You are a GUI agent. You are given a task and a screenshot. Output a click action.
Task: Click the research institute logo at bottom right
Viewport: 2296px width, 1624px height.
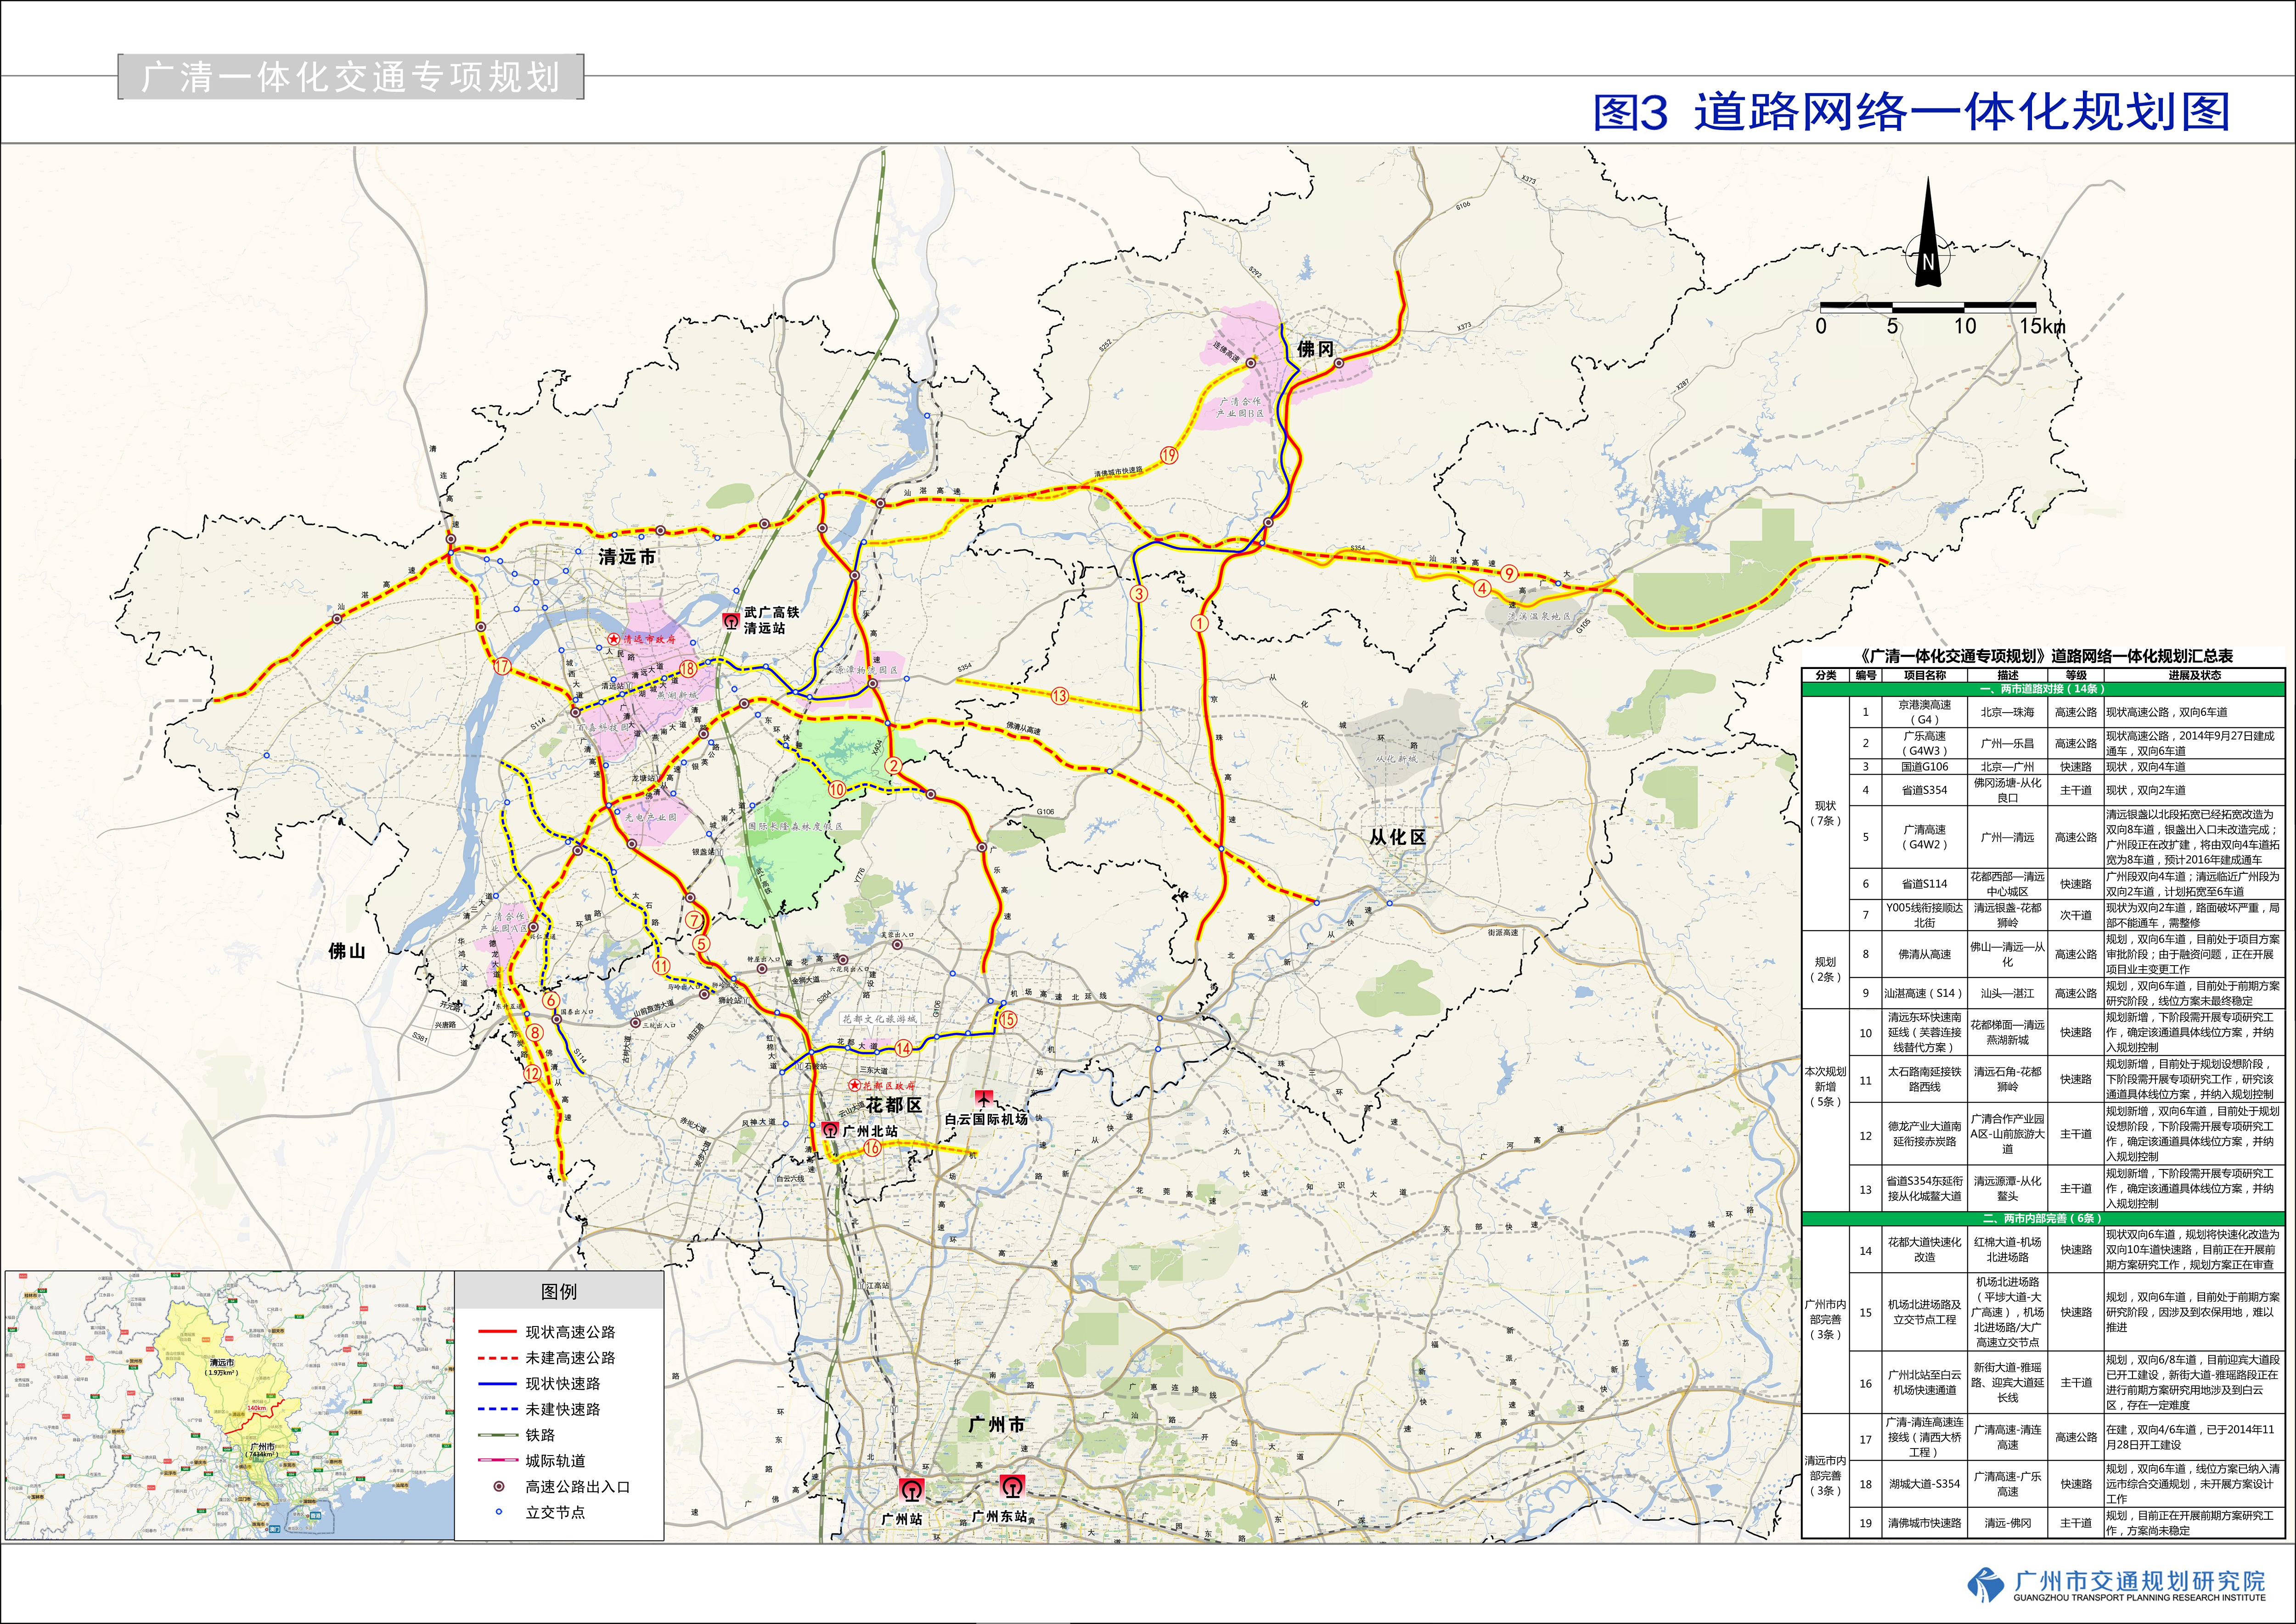1986,1584
